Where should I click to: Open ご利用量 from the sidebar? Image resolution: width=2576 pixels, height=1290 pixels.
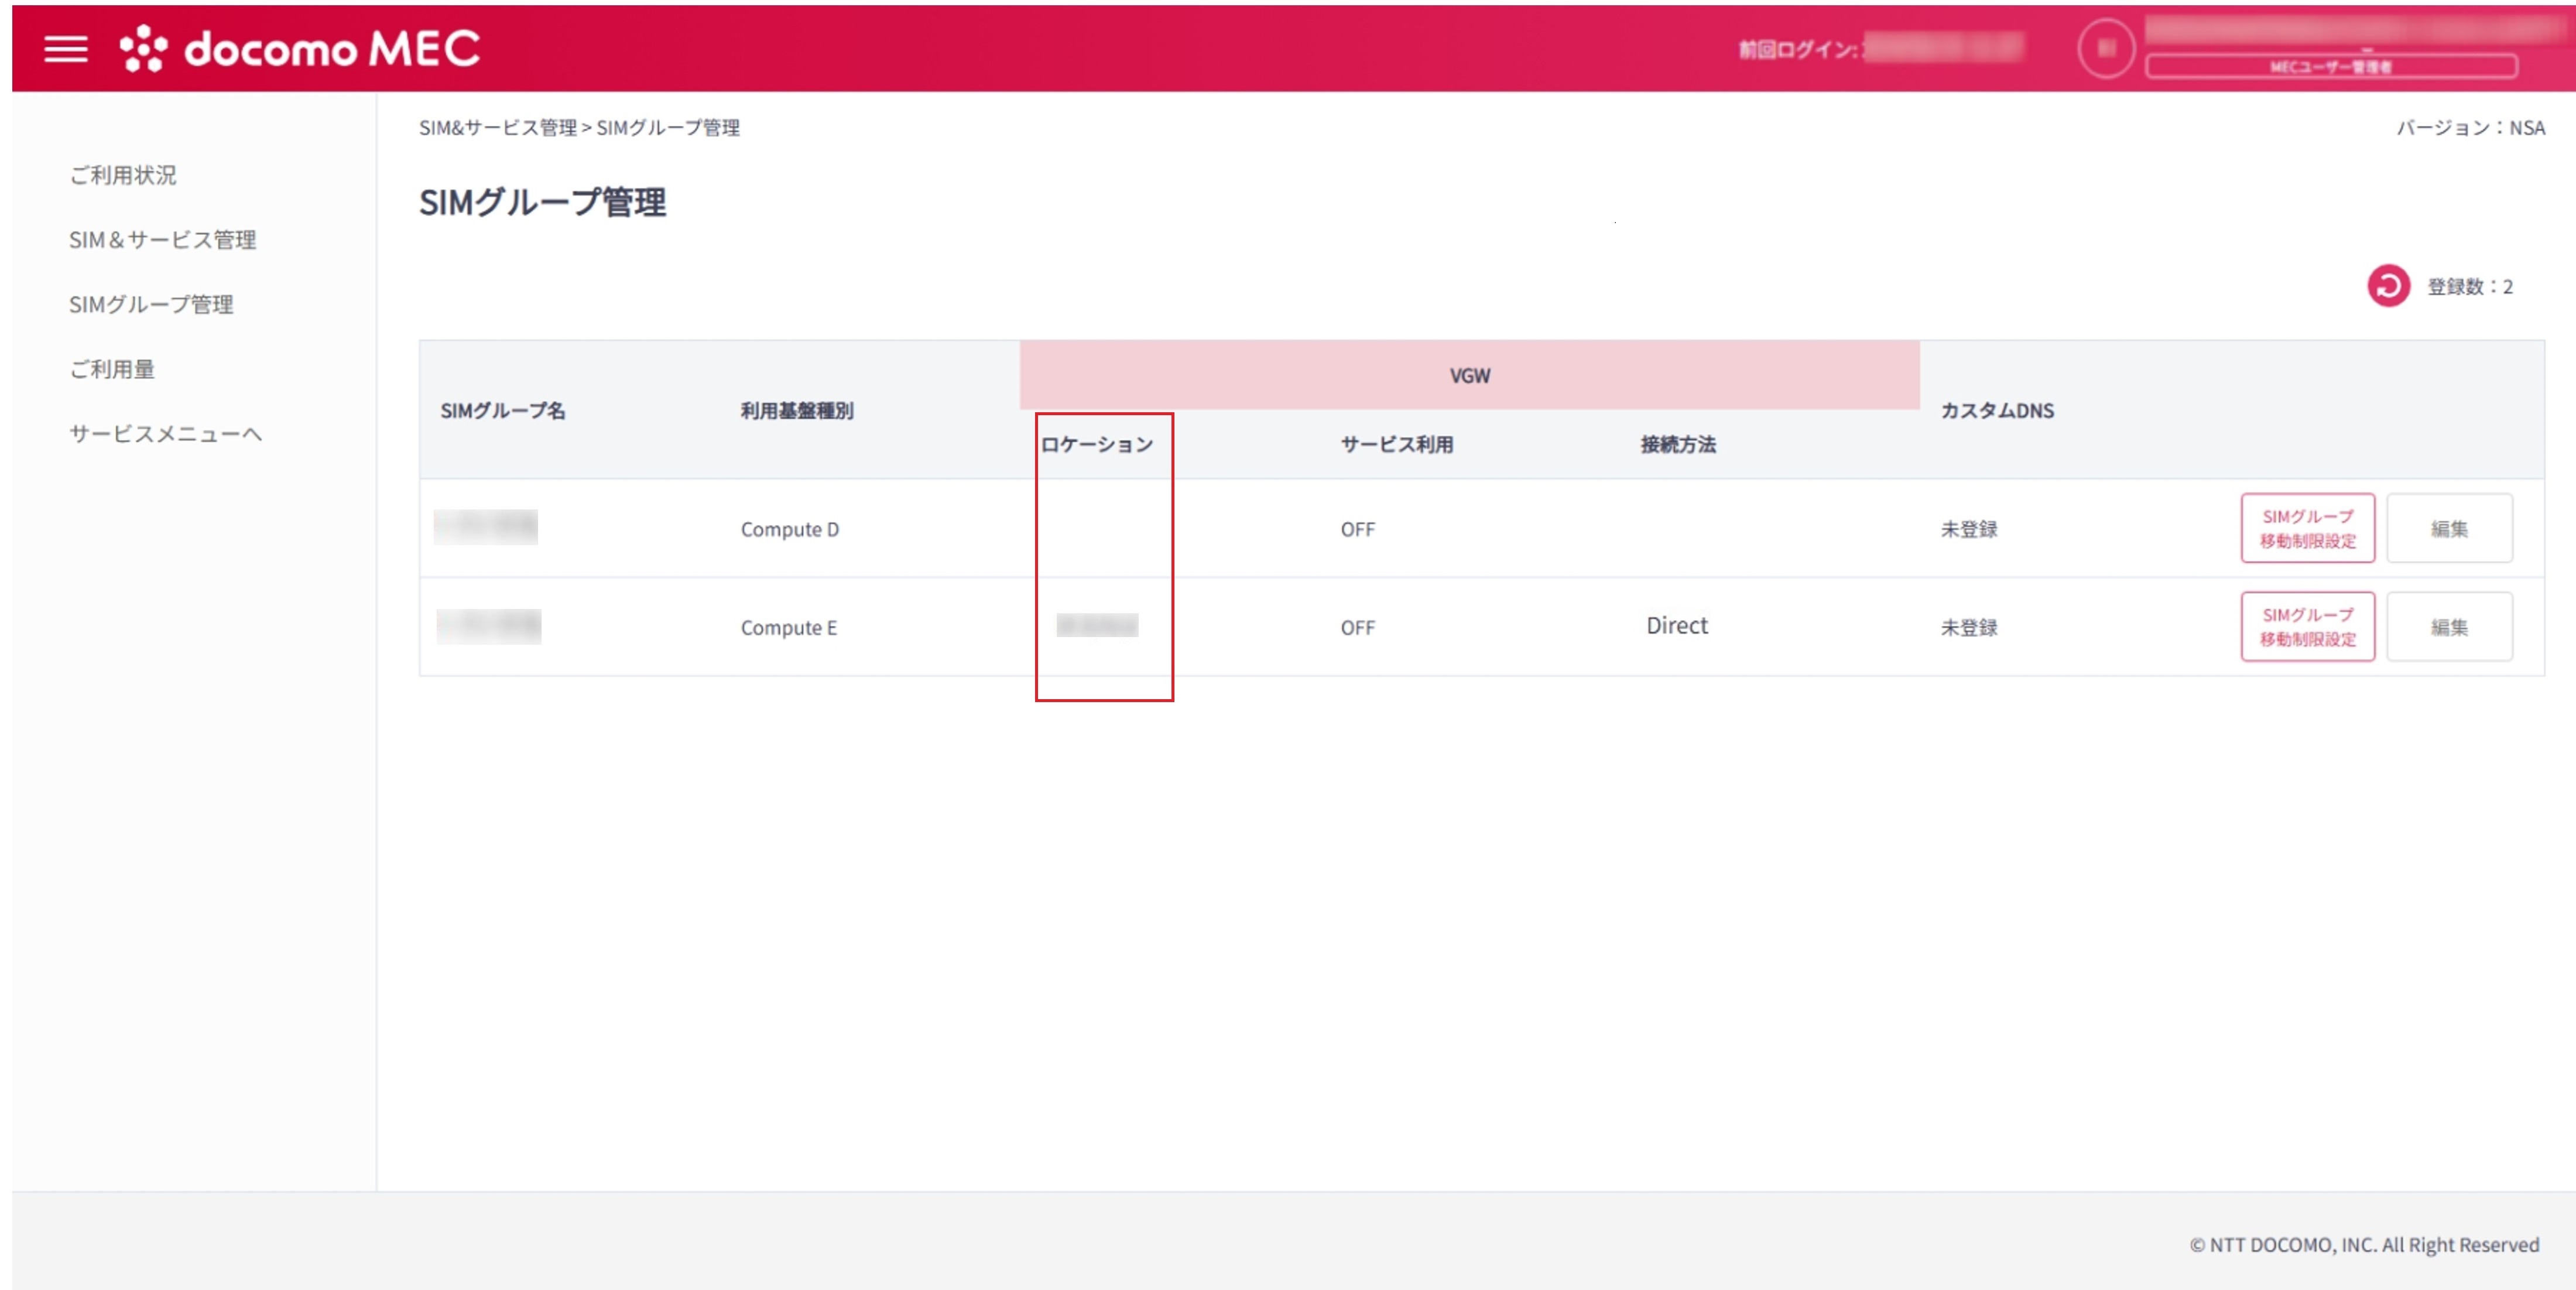[x=112, y=370]
